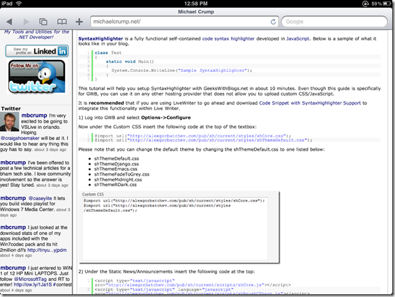Tap the Safari forward arrow
Viewport: 395px width, 297px height.
pyautogui.click(x=26, y=22)
